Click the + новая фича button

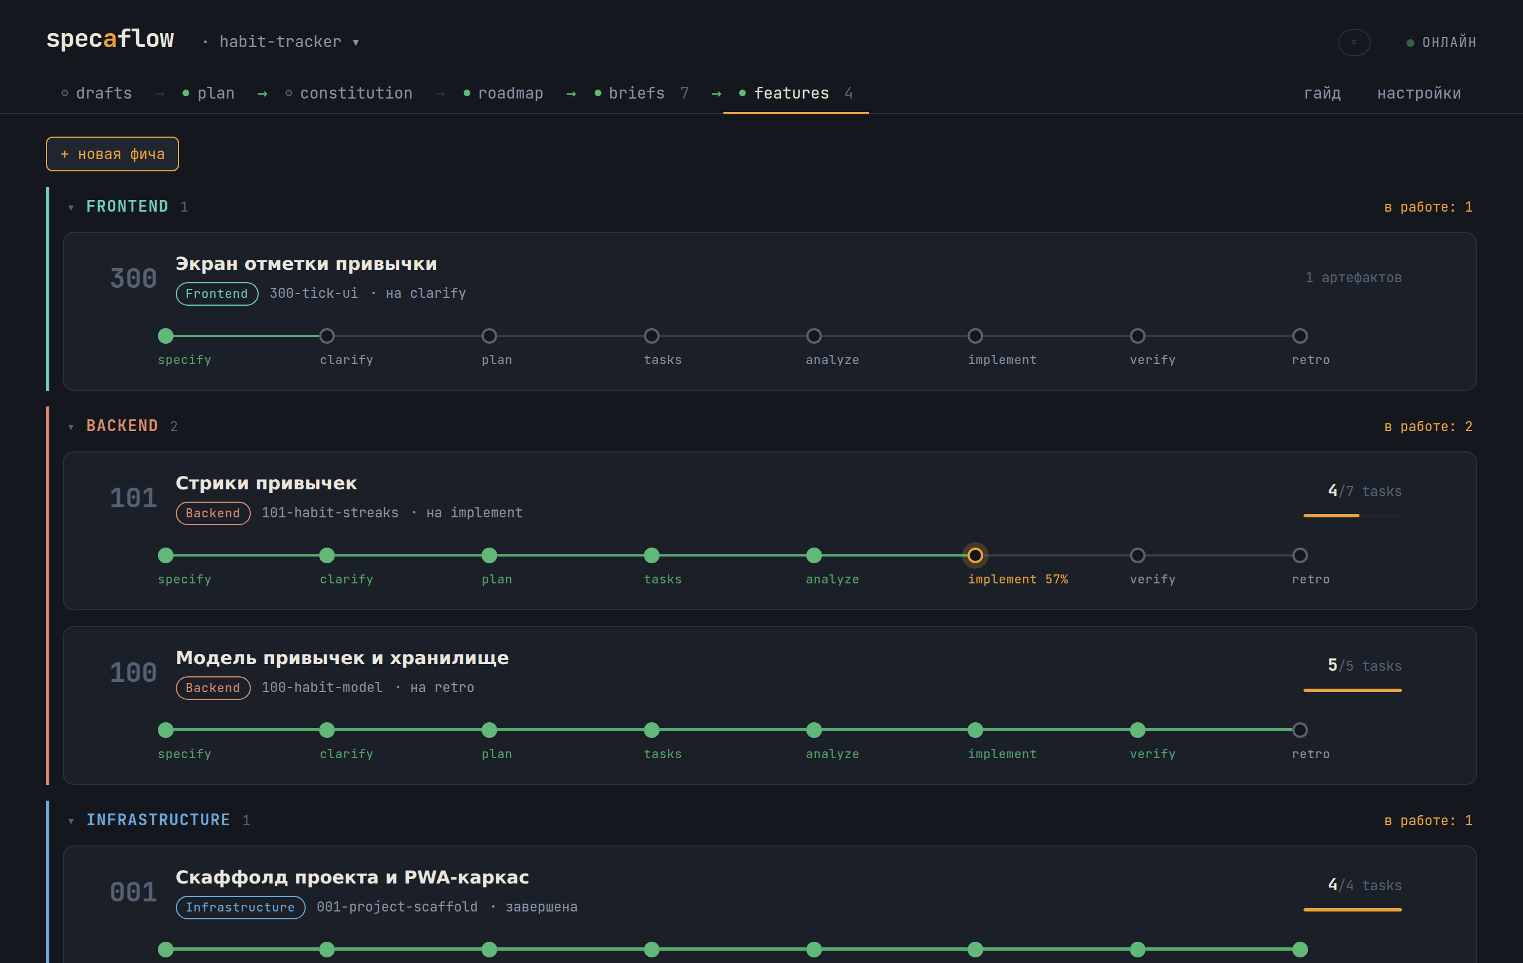point(113,153)
